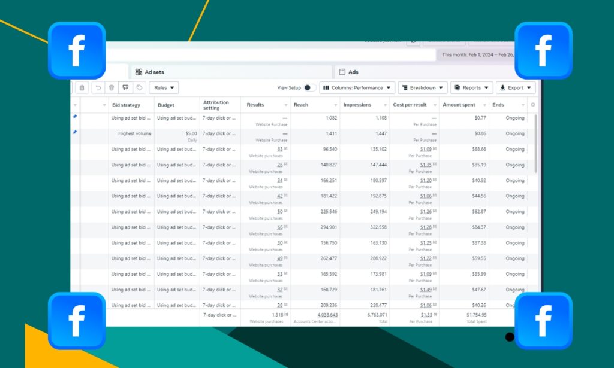Sort by the Amount spent column header

pos(459,105)
